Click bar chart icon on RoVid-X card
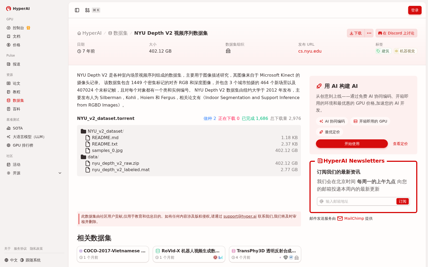The height and width of the screenshot is (267, 428). tap(221, 257)
